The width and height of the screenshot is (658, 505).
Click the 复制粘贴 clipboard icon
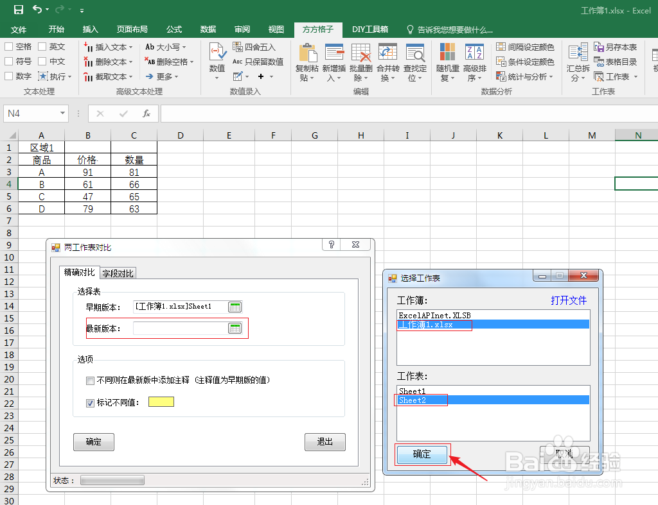308,53
